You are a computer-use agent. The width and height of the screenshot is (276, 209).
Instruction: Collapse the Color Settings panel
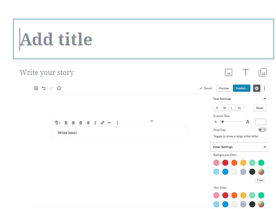(265, 147)
